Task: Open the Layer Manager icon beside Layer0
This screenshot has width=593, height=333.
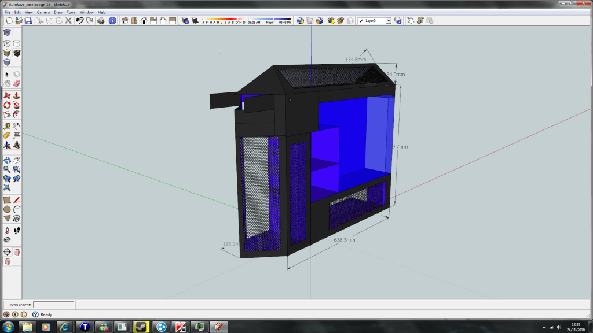Action: tap(398, 21)
